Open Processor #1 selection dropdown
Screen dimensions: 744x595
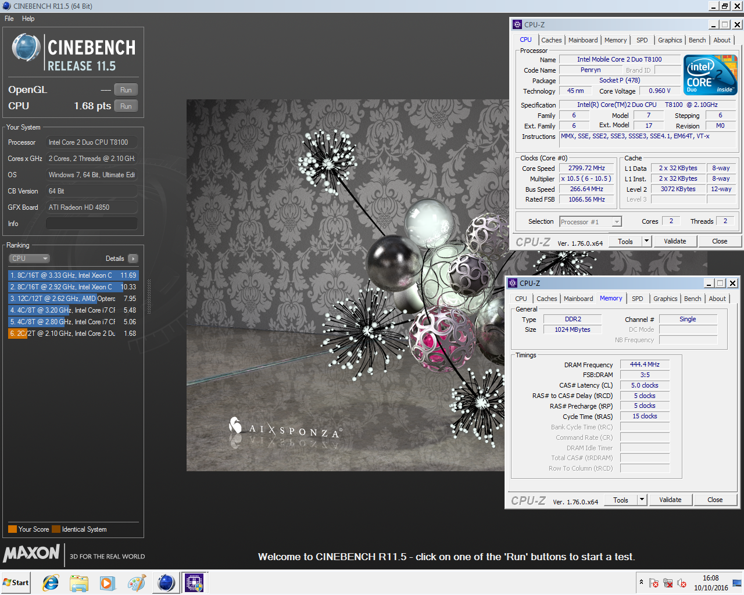(x=591, y=222)
